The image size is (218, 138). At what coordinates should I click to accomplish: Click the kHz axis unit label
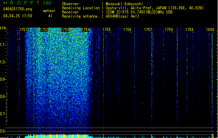tap(3, 28)
